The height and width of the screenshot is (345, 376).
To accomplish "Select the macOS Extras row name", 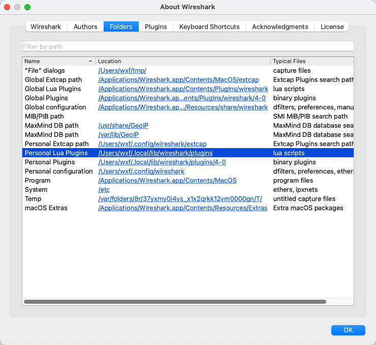I will 46,208.
